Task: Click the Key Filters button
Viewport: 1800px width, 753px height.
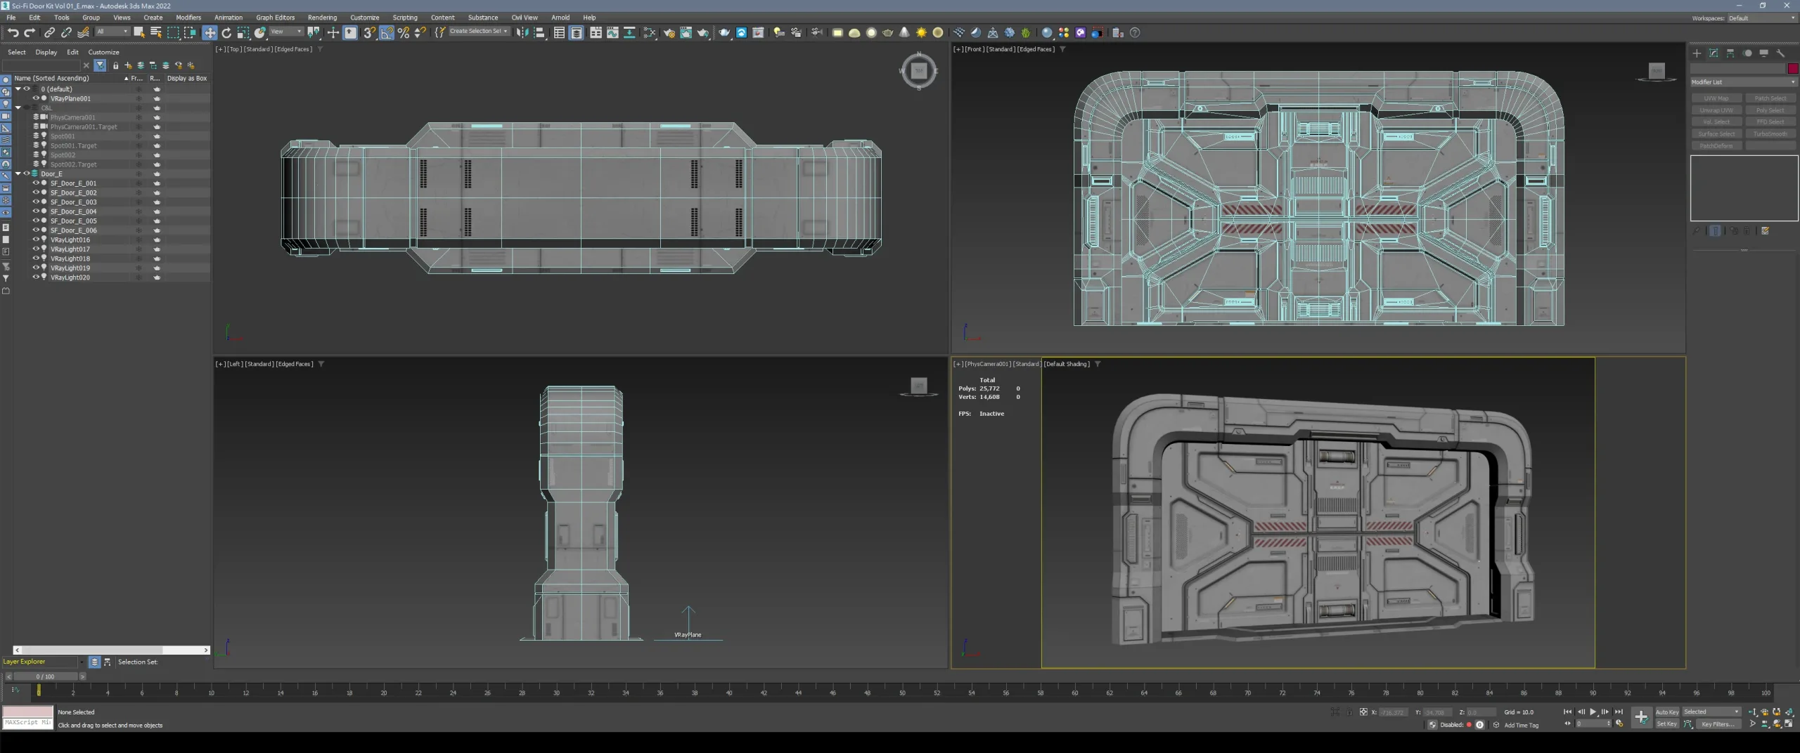Action: (1716, 724)
